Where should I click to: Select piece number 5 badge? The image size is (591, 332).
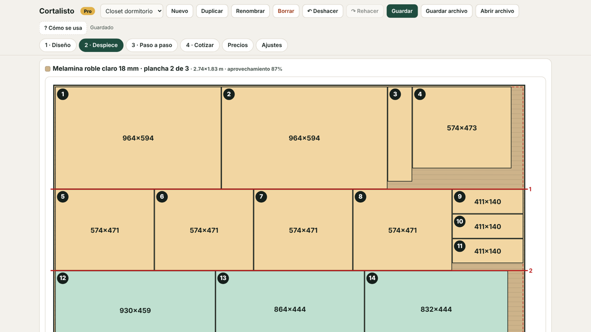[x=63, y=196]
